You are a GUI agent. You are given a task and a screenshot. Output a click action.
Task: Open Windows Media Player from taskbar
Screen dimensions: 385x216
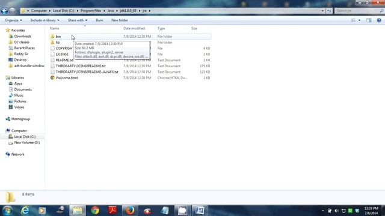coord(42,211)
